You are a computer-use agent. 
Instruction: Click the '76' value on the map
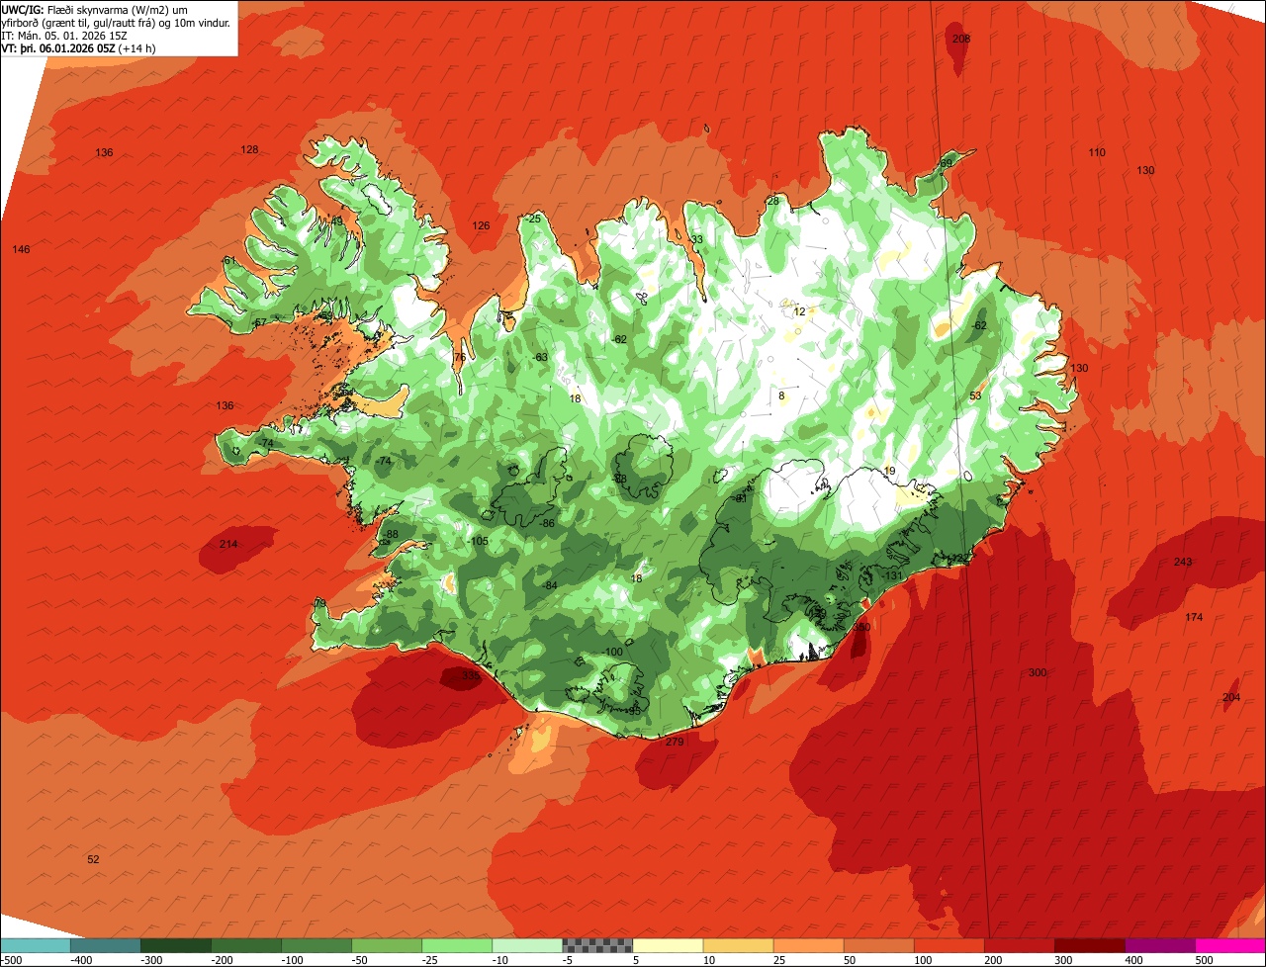[459, 357]
